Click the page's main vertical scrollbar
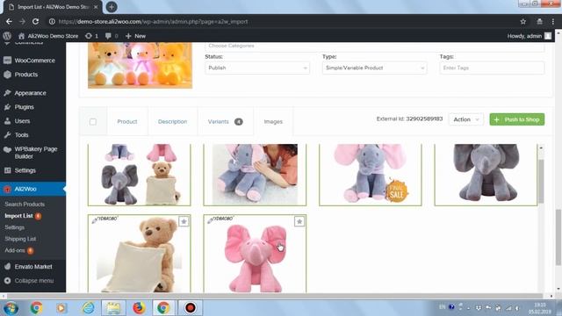 click(558, 237)
